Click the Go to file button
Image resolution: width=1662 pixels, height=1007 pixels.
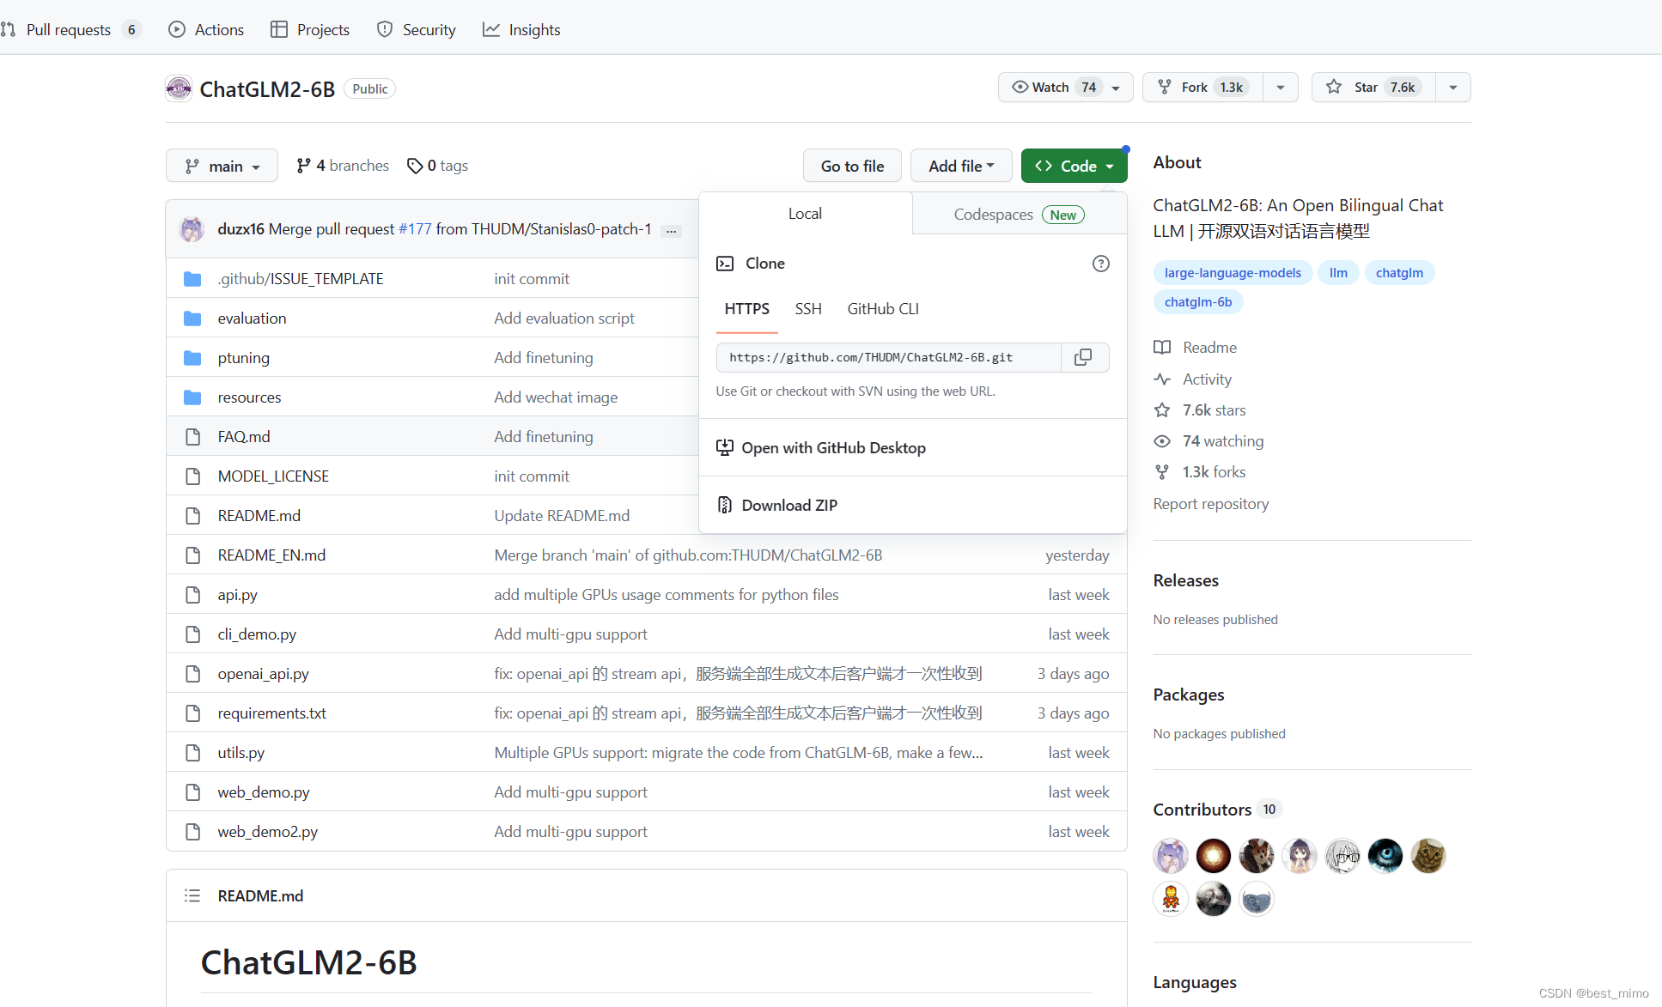(x=852, y=166)
